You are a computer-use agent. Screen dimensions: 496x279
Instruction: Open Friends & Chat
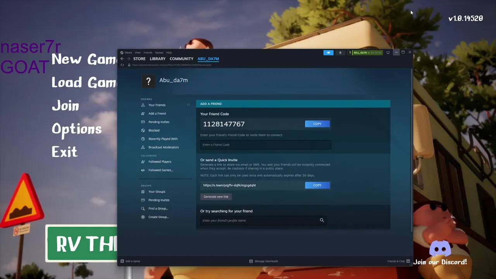[x=398, y=261]
